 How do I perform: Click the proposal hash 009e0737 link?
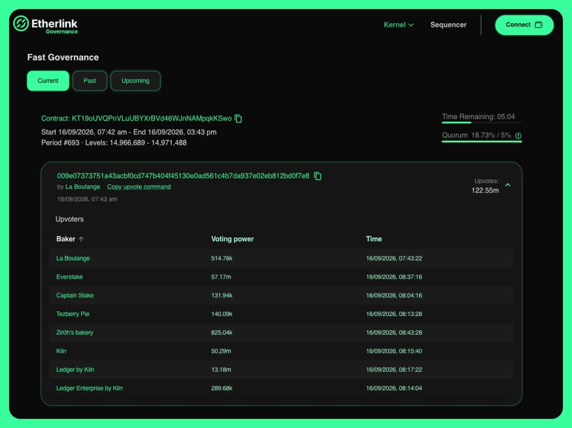183,176
